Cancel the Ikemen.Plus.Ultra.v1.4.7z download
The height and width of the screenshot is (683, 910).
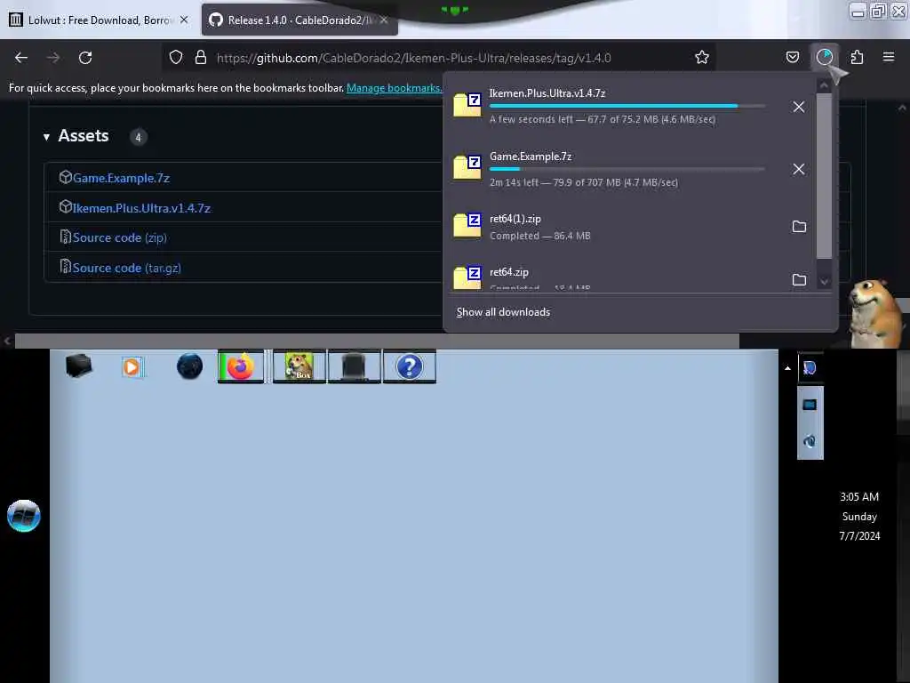coord(799,107)
